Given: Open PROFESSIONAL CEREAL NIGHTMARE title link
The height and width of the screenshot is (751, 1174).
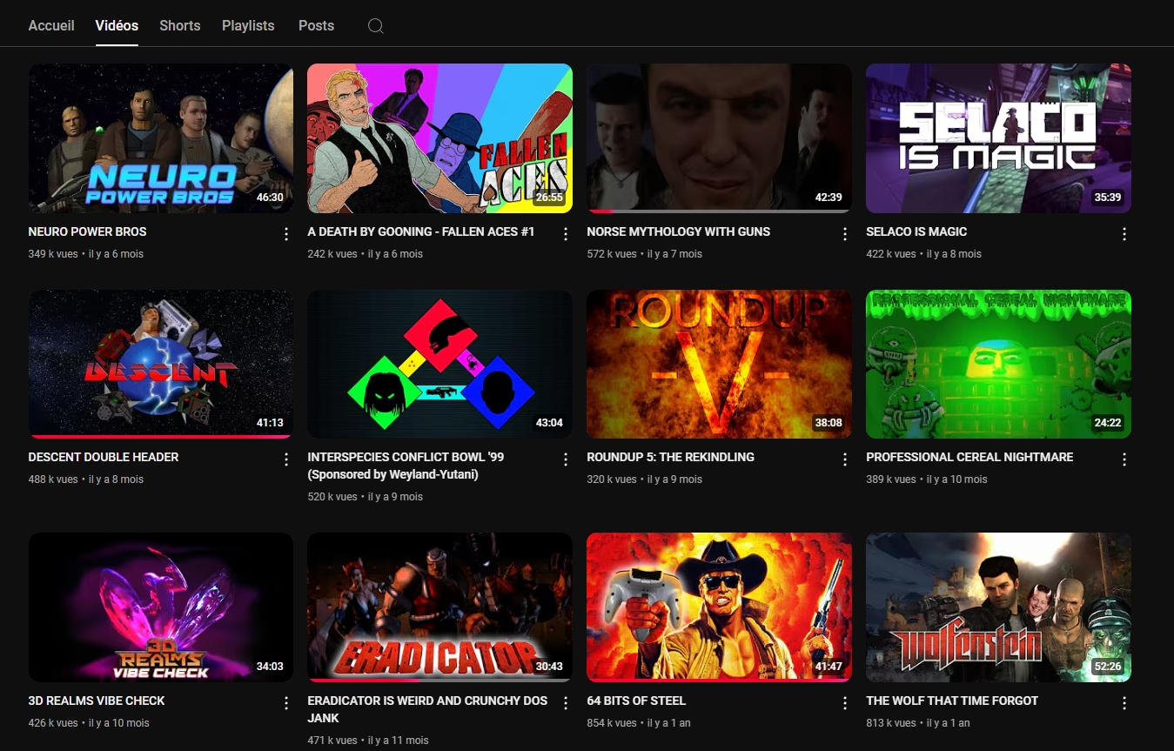Looking at the screenshot, I should [x=969, y=457].
